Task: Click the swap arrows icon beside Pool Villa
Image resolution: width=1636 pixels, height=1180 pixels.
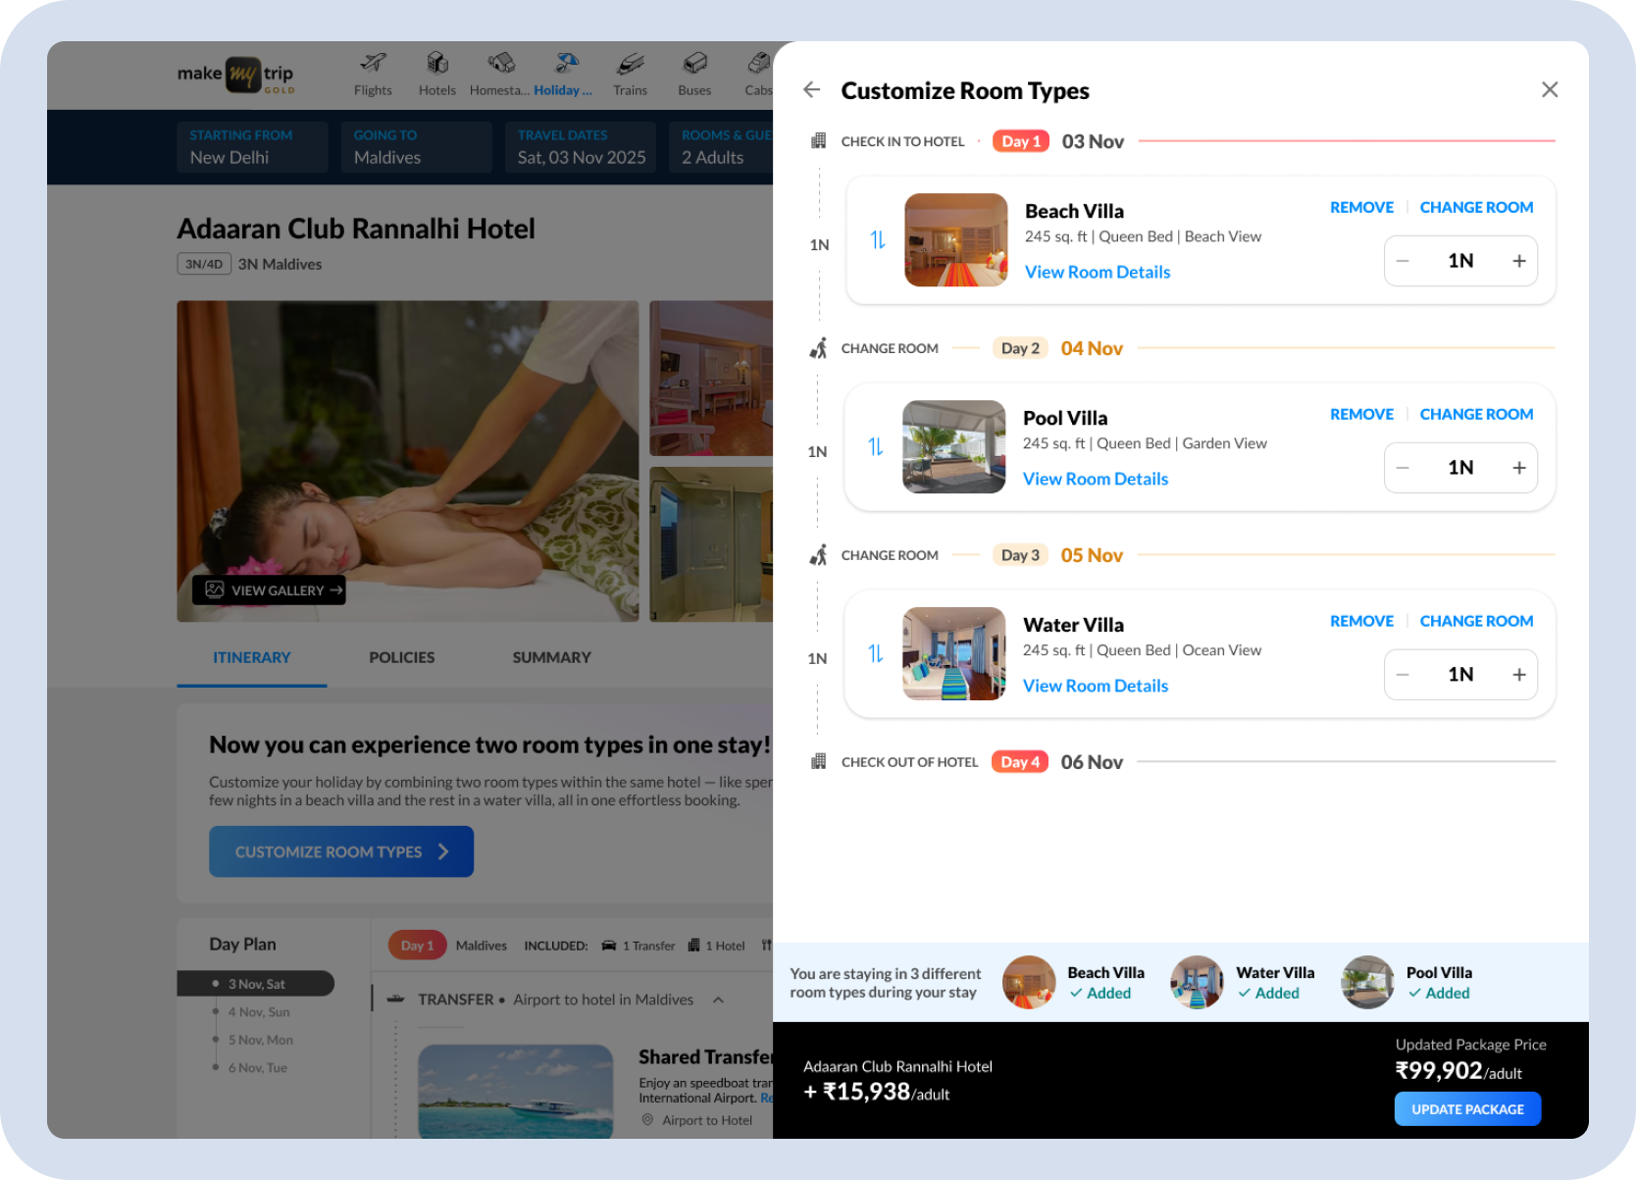Action: point(876,446)
